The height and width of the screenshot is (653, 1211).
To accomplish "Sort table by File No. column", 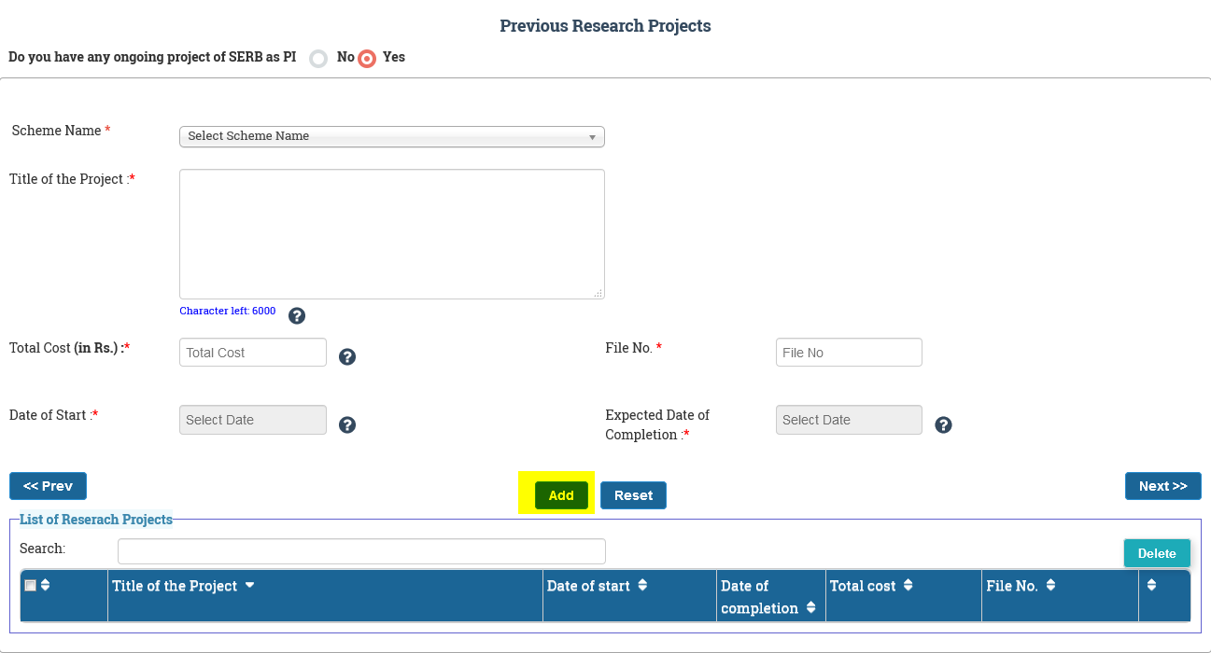I will 1021,586.
